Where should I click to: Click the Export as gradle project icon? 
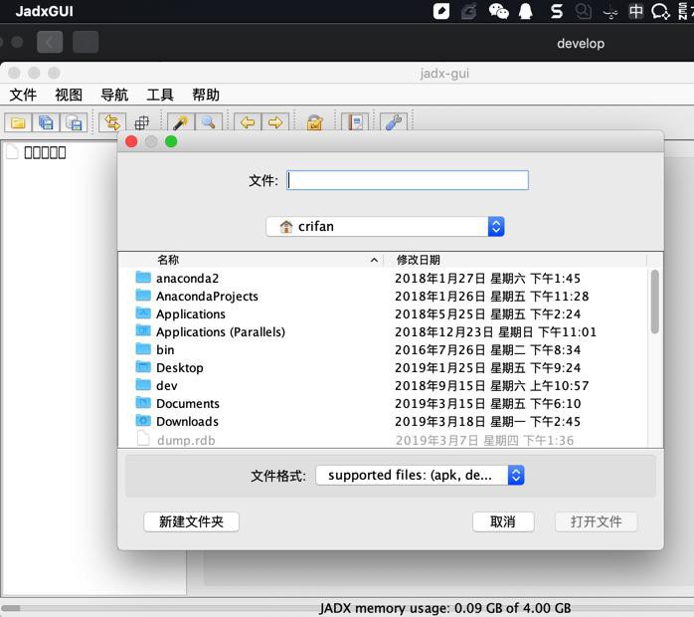point(74,122)
